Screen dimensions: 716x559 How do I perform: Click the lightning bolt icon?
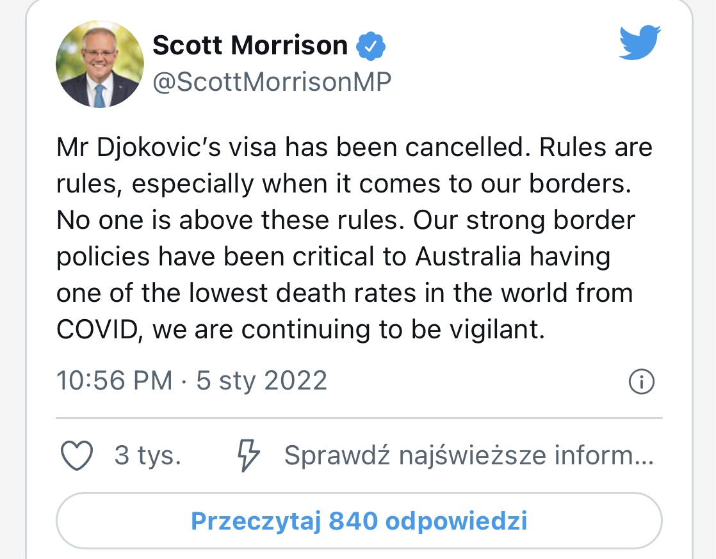248,455
